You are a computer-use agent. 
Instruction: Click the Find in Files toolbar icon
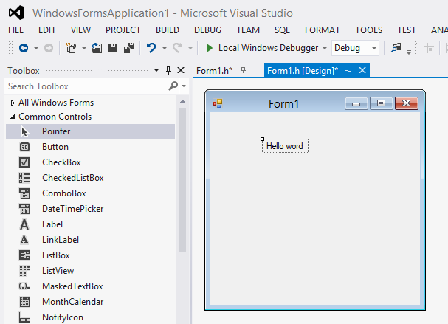[x=396, y=47]
